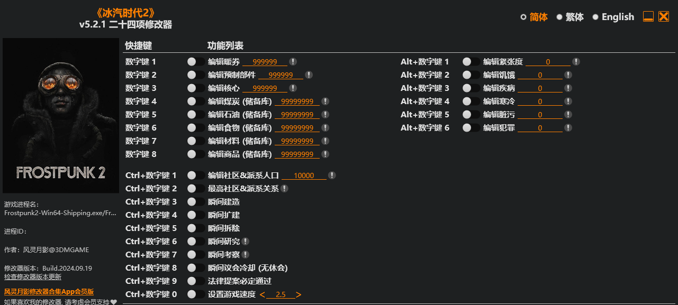Enable the 法律提案必定通过 toggle
This screenshot has height=305, width=678.
(x=196, y=281)
